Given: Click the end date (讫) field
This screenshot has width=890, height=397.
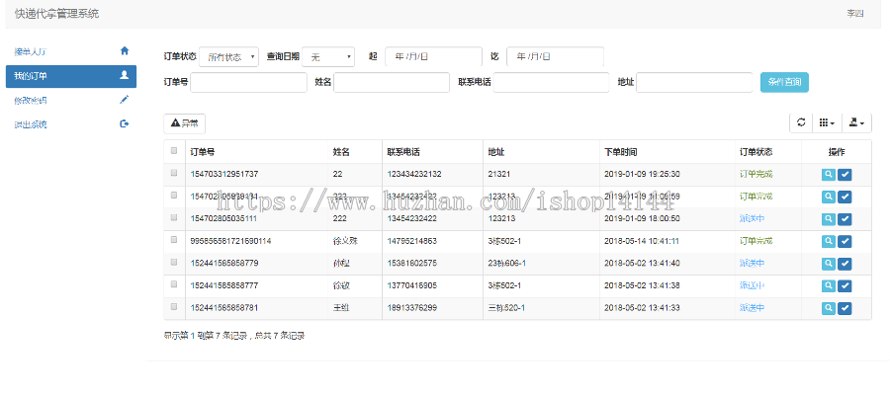Looking at the screenshot, I should [x=555, y=56].
